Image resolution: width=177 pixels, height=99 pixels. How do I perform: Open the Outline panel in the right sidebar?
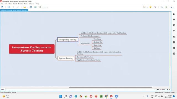[174, 14]
